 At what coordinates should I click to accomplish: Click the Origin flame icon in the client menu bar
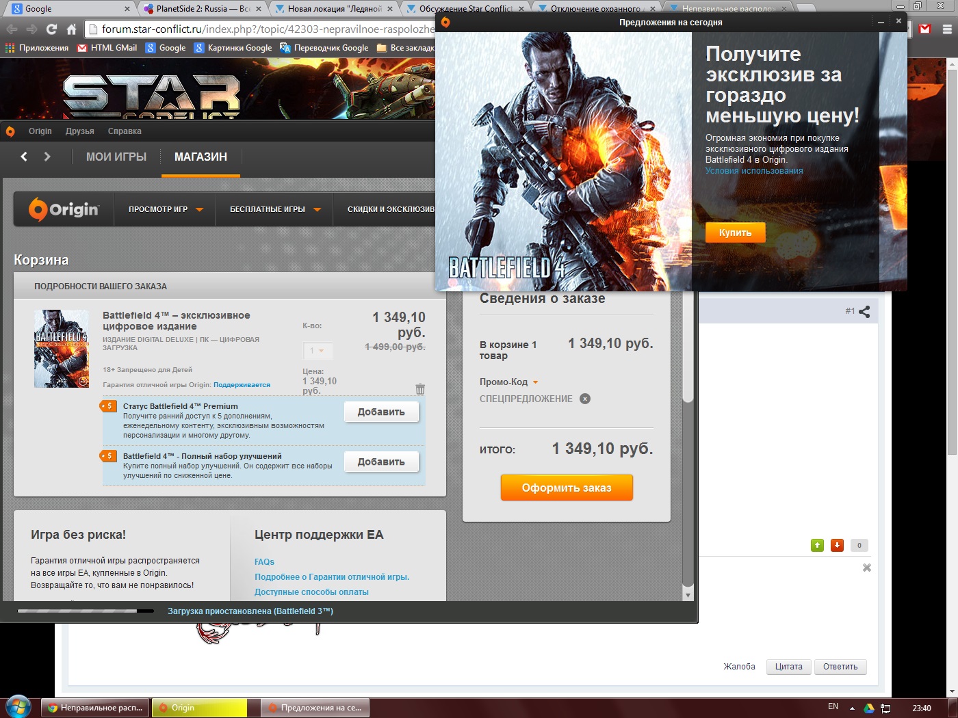pyautogui.click(x=10, y=131)
